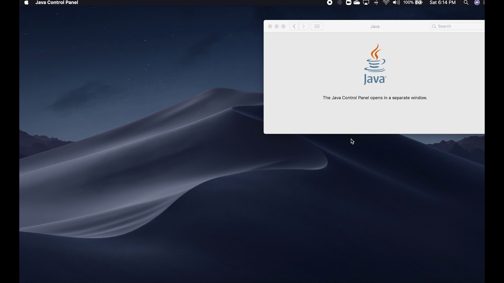Open the Apple menu

[x=26, y=2]
